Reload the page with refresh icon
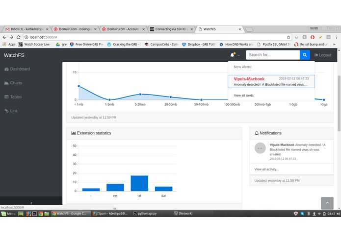This screenshot has height=242, width=341. coord(19,37)
